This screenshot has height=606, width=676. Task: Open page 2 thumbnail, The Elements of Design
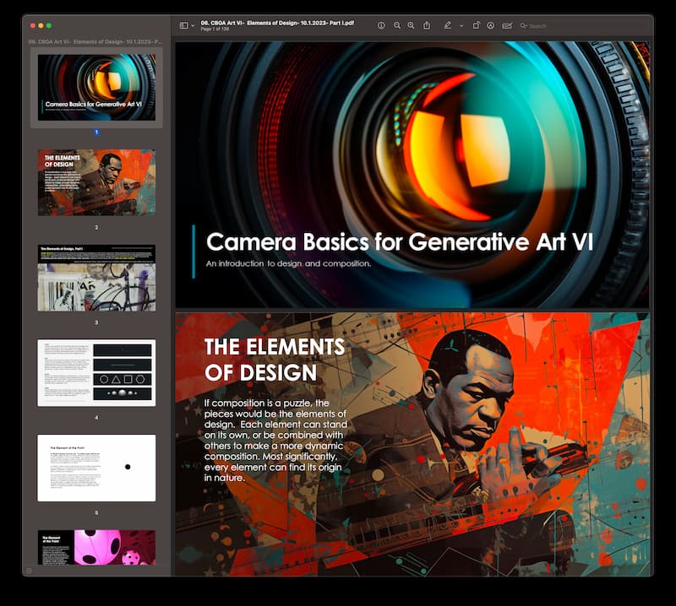(96, 182)
